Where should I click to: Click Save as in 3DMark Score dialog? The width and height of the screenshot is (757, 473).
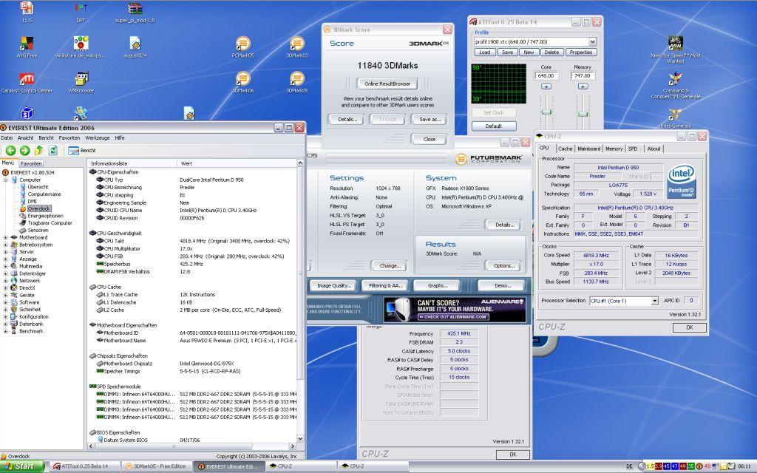429,119
